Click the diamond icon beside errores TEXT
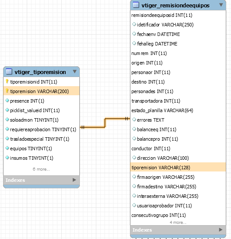Screen dimensions: 231x239 [x=134, y=119]
